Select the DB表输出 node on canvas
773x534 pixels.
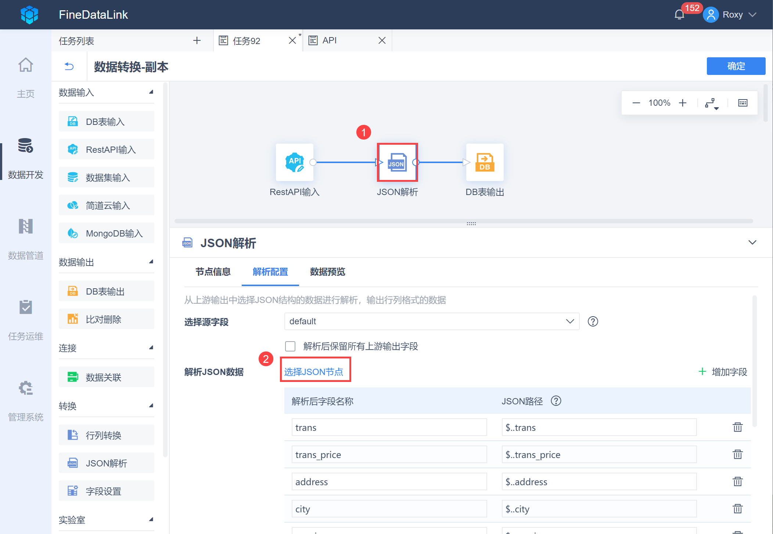point(485,162)
